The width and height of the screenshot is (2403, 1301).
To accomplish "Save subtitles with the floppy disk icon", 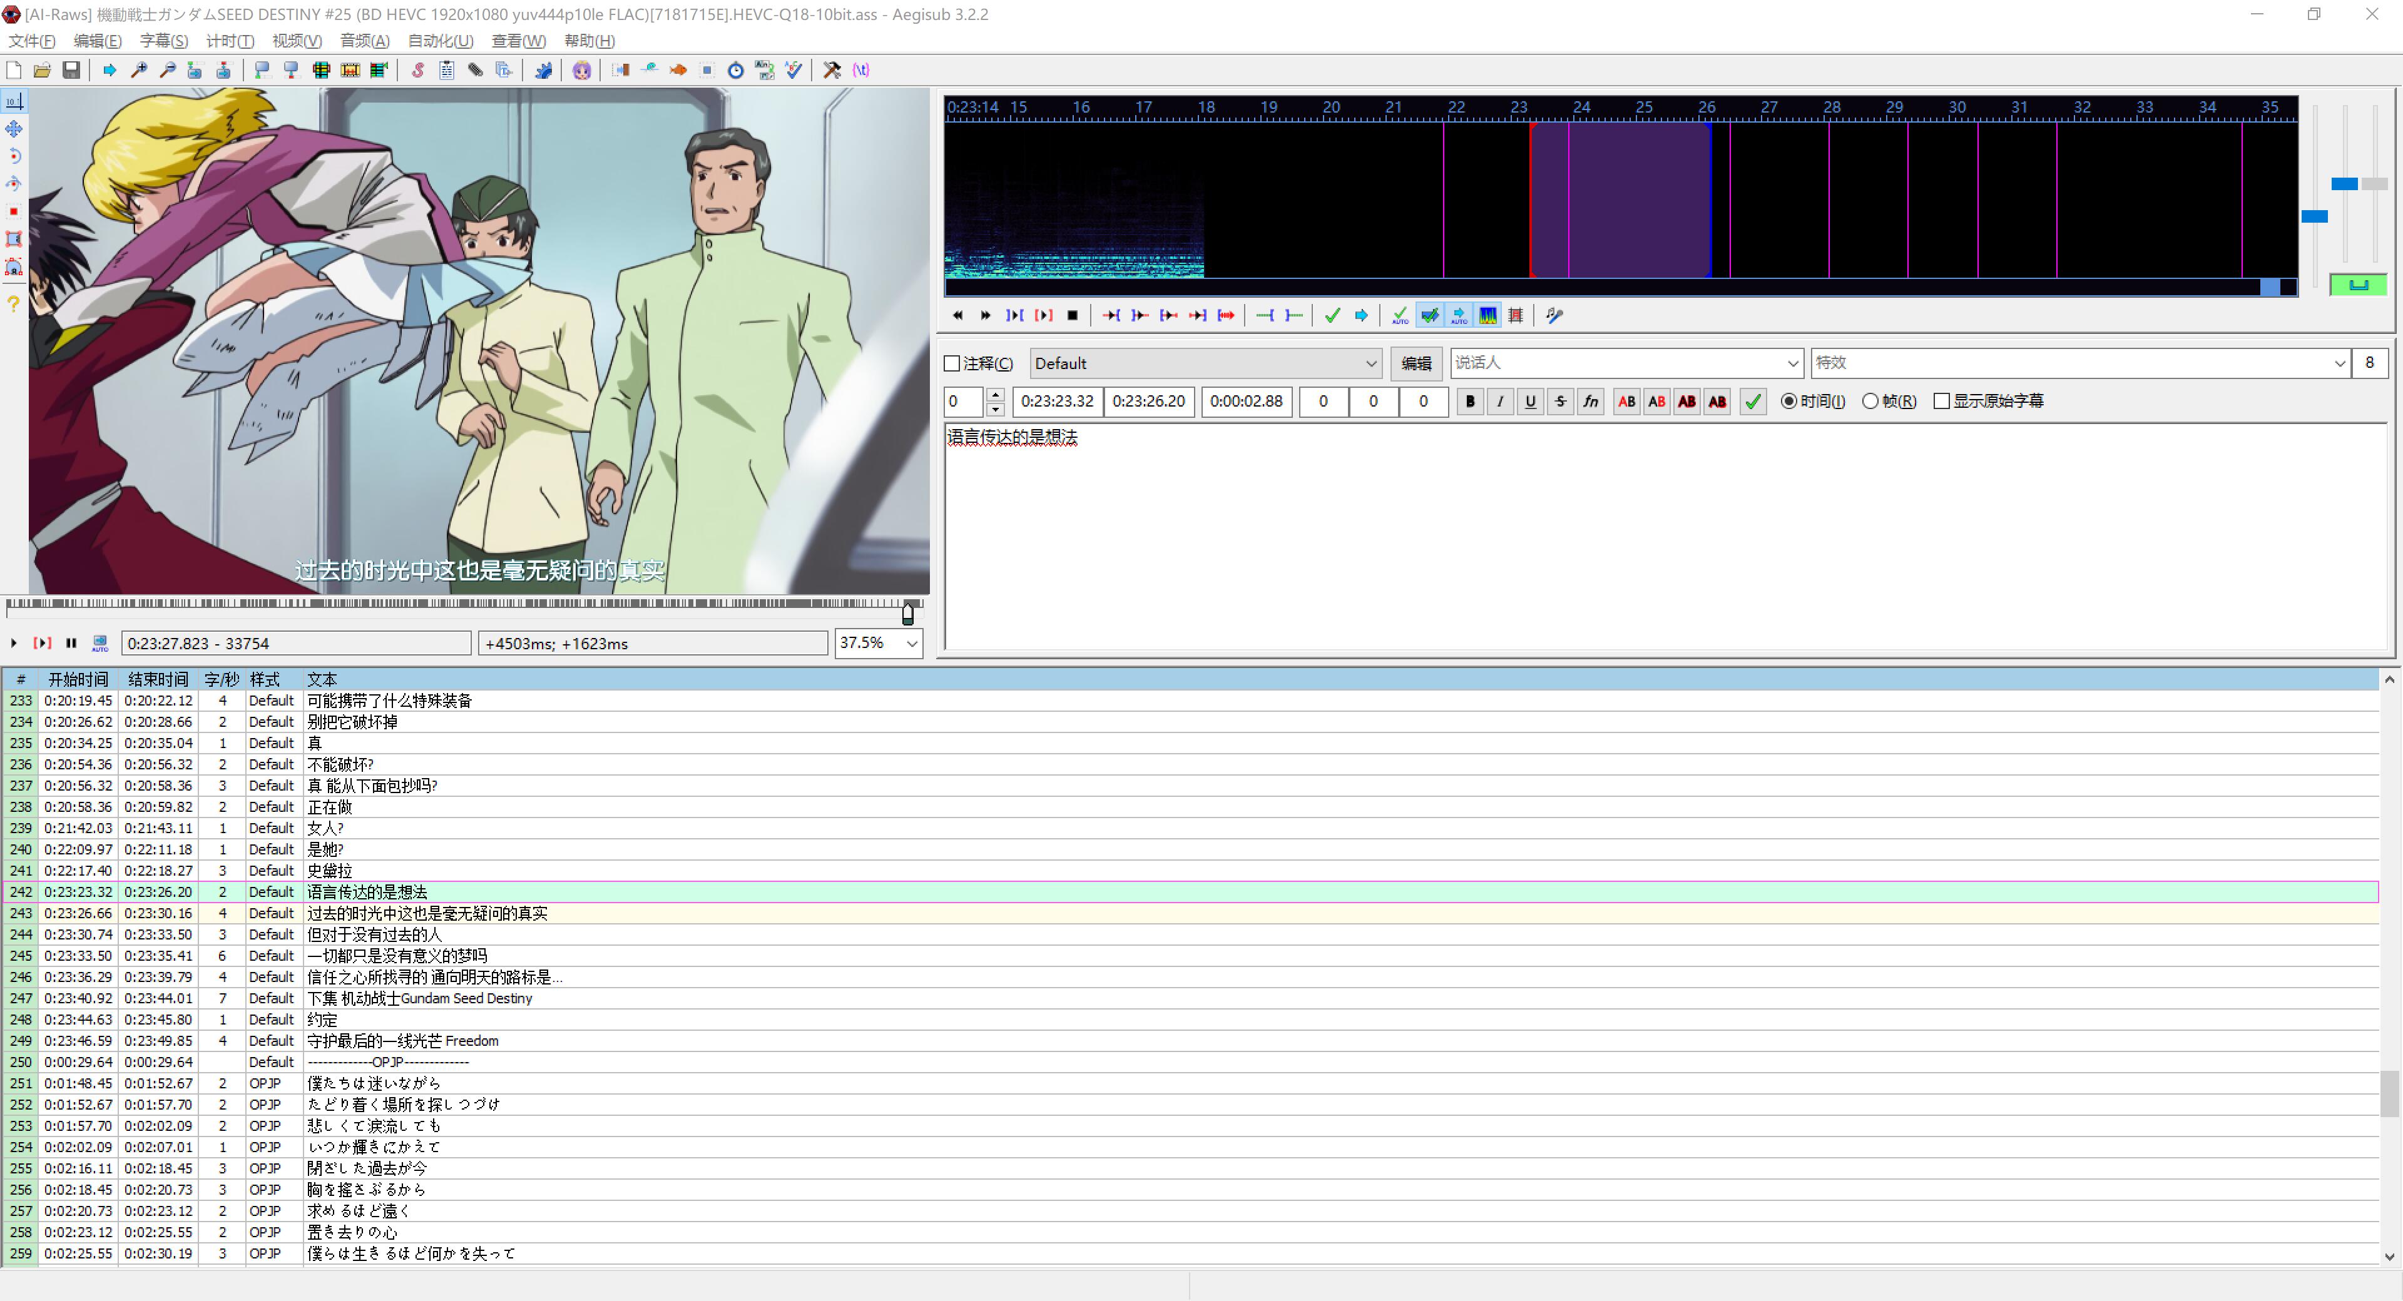I will coord(71,70).
